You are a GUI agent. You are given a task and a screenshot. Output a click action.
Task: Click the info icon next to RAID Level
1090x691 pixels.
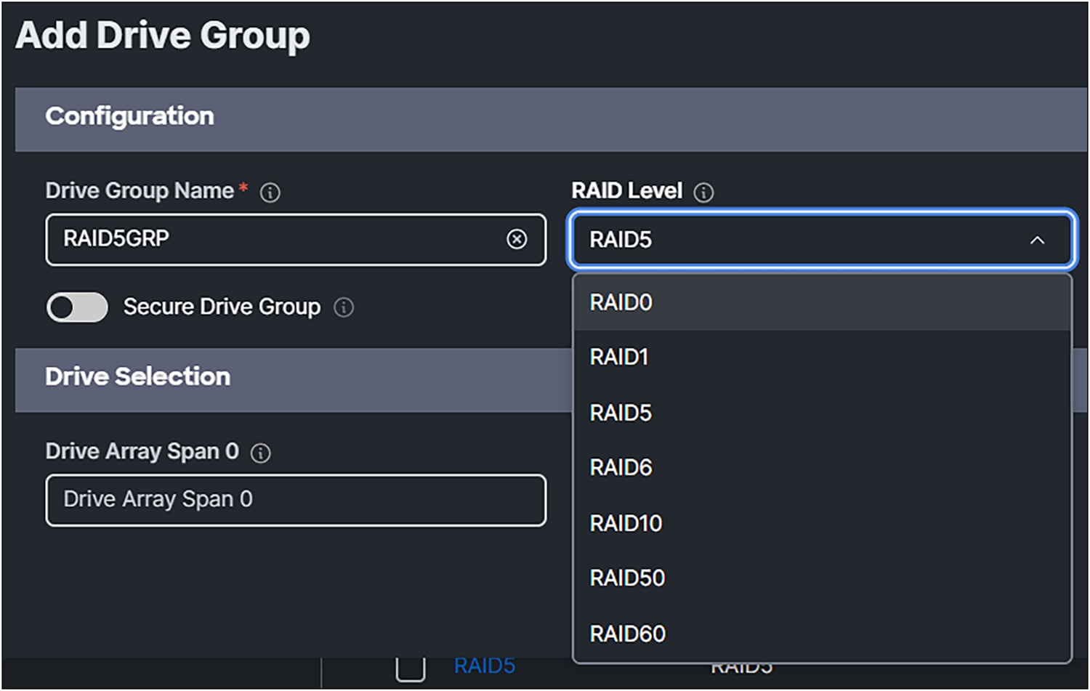[x=703, y=193]
